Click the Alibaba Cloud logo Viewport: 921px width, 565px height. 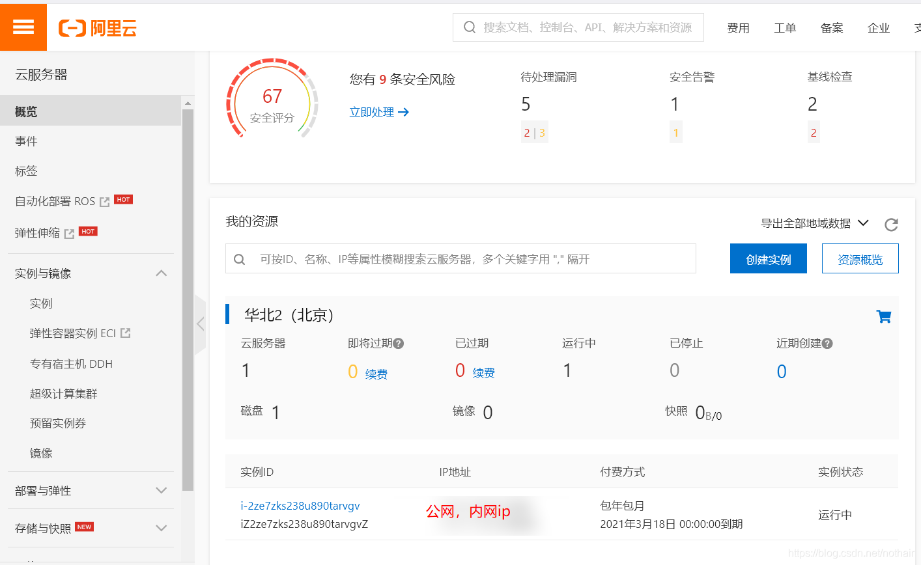[x=98, y=28]
